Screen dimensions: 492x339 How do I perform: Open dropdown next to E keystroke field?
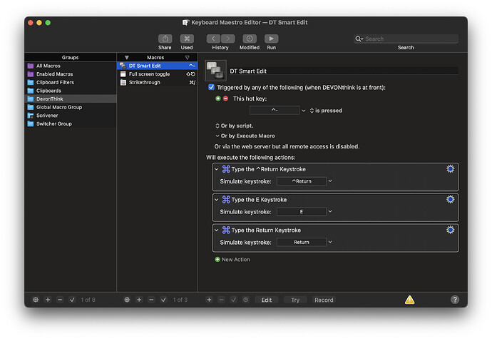point(330,211)
